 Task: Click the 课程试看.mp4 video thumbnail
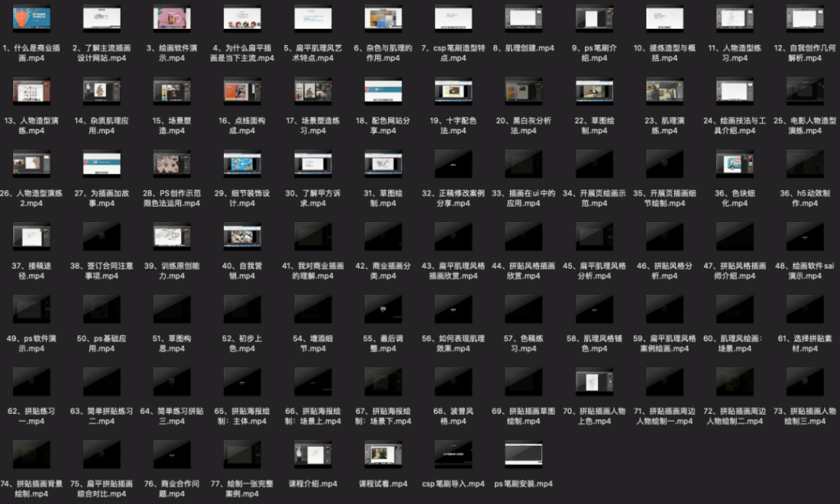pos(383,453)
